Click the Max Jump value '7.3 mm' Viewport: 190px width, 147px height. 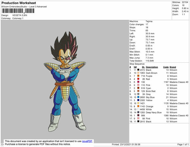pyautogui.click(x=149, y=58)
